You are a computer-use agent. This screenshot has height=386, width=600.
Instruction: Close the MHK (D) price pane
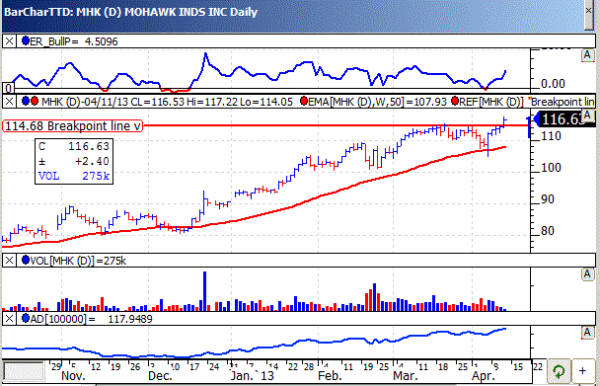click(9, 102)
